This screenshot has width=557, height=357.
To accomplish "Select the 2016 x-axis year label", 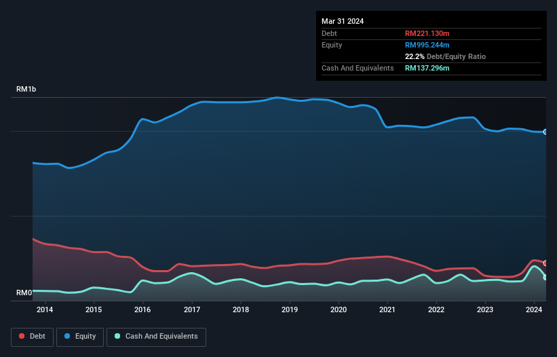I will (x=142, y=310).
